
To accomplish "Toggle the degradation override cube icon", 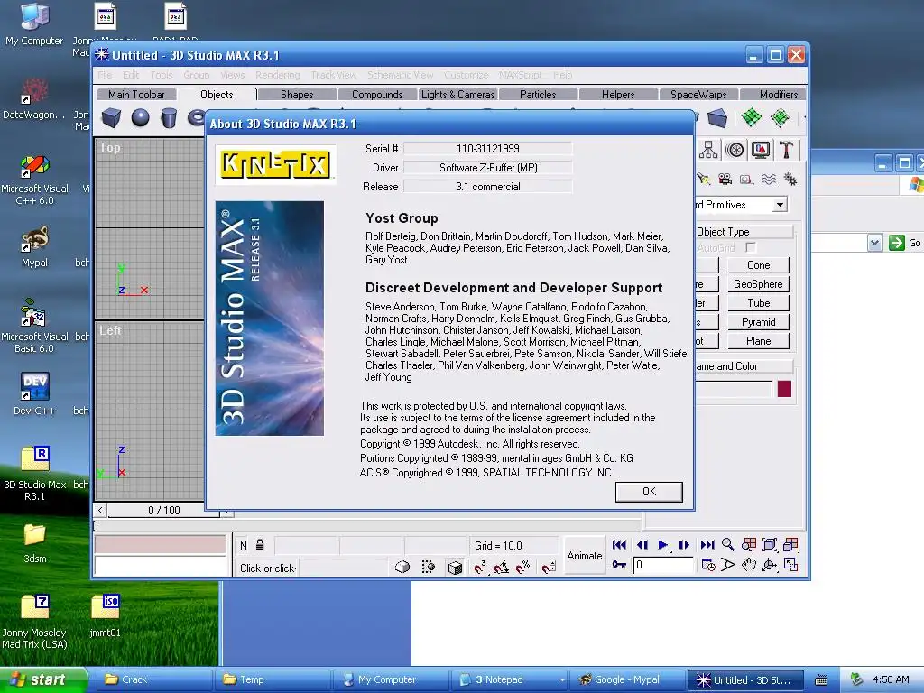I will [x=455, y=567].
